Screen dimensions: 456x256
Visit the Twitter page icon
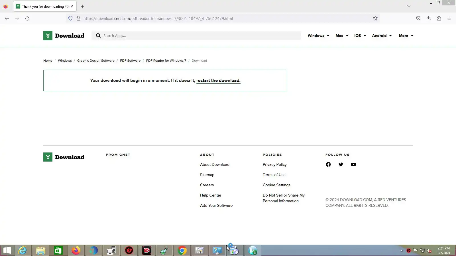[x=341, y=164]
